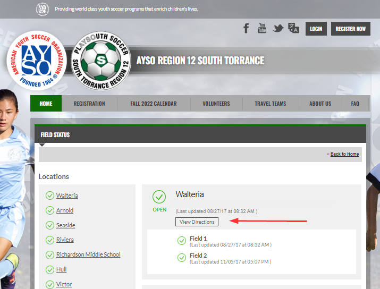This screenshot has width=380, height=289.
Task: Open the Registration menu
Action: click(89, 104)
